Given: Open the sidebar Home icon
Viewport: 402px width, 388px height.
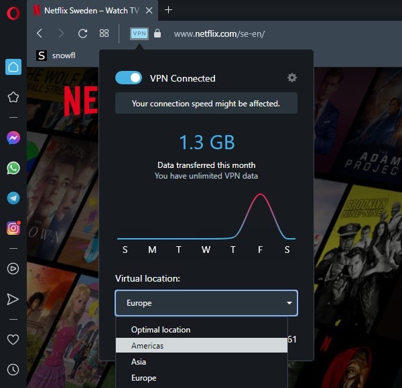Looking at the screenshot, I should [x=13, y=67].
